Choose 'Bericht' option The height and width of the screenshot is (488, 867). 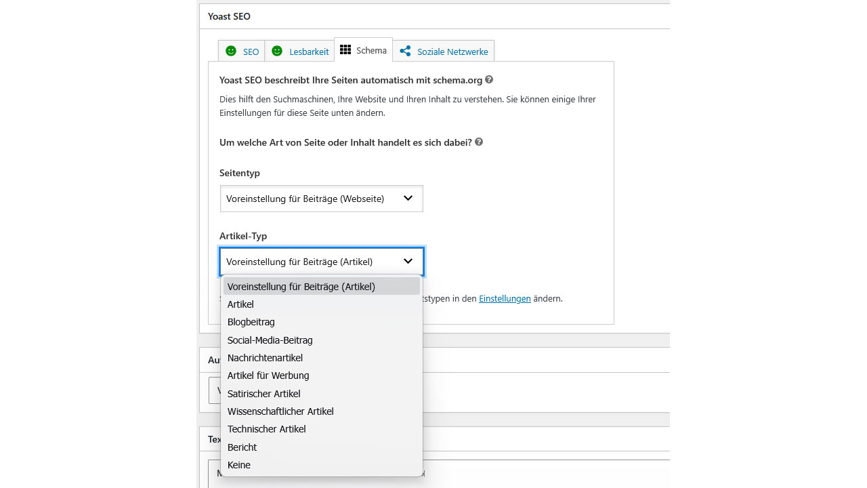(322, 447)
